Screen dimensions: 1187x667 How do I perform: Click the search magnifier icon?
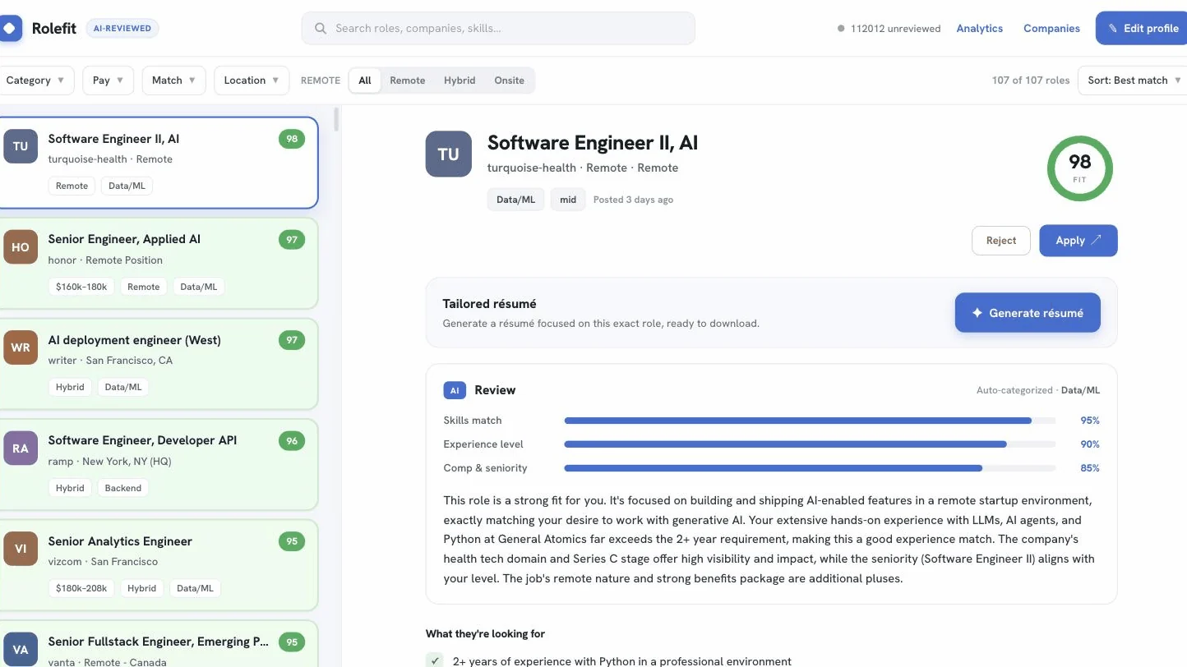(321, 28)
